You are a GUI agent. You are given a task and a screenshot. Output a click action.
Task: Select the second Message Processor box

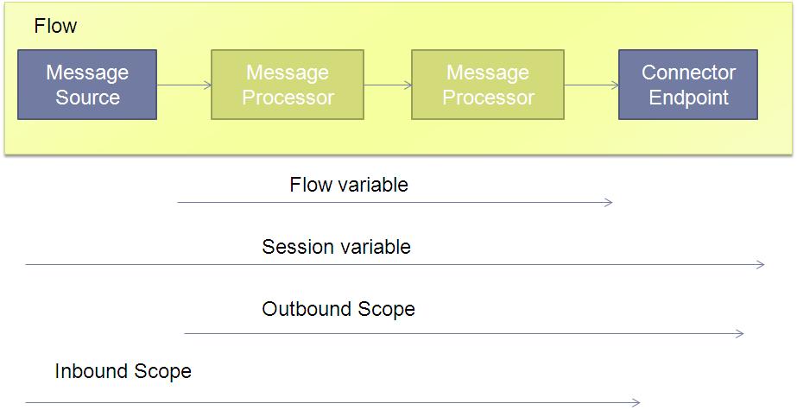click(488, 85)
